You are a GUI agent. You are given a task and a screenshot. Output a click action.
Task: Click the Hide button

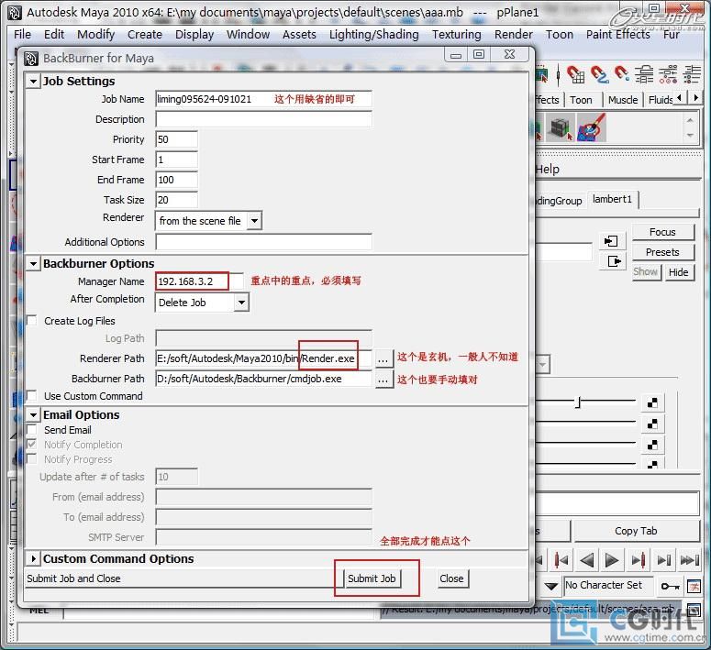678,272
